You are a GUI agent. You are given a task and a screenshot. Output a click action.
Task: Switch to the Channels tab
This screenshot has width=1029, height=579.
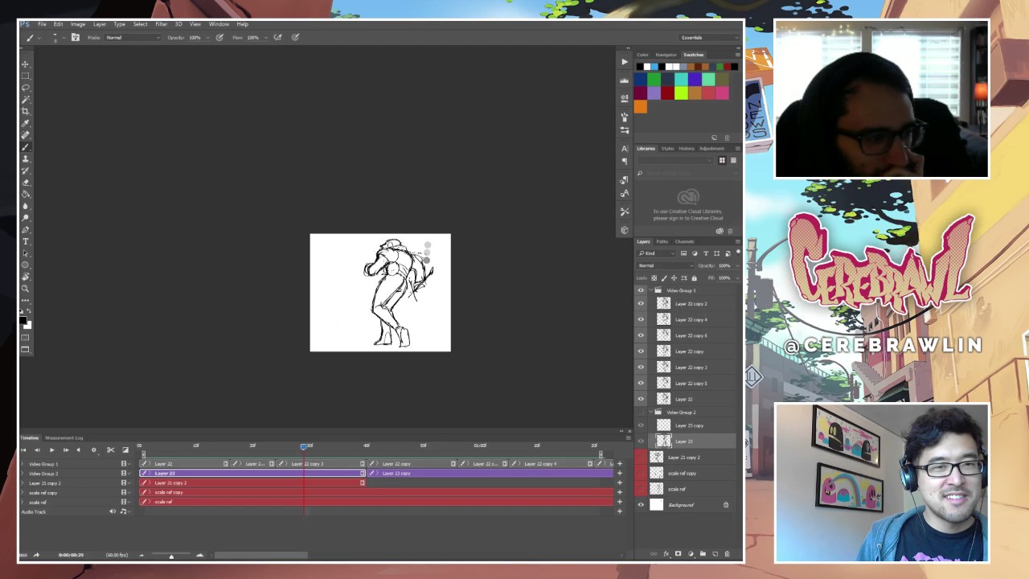(684, 241)
